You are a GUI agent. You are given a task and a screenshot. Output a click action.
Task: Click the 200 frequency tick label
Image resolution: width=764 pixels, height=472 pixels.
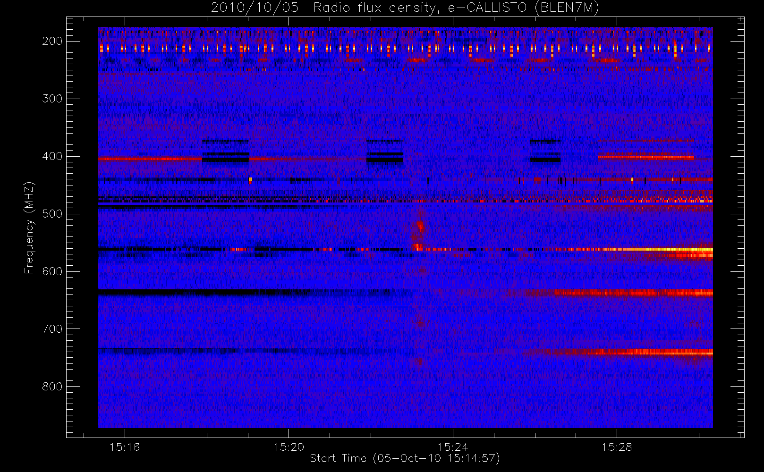[52, 41]
